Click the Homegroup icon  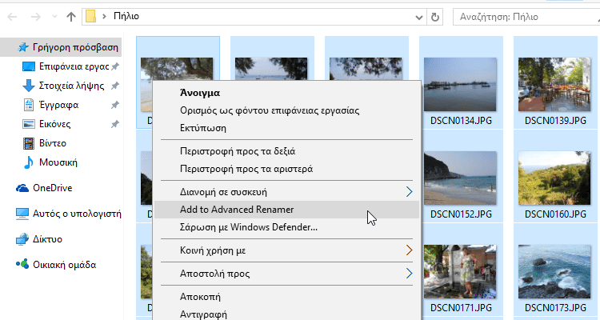(x=22, y=264)
